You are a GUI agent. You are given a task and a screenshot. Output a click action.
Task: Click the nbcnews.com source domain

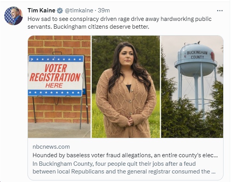pos(51,147)
